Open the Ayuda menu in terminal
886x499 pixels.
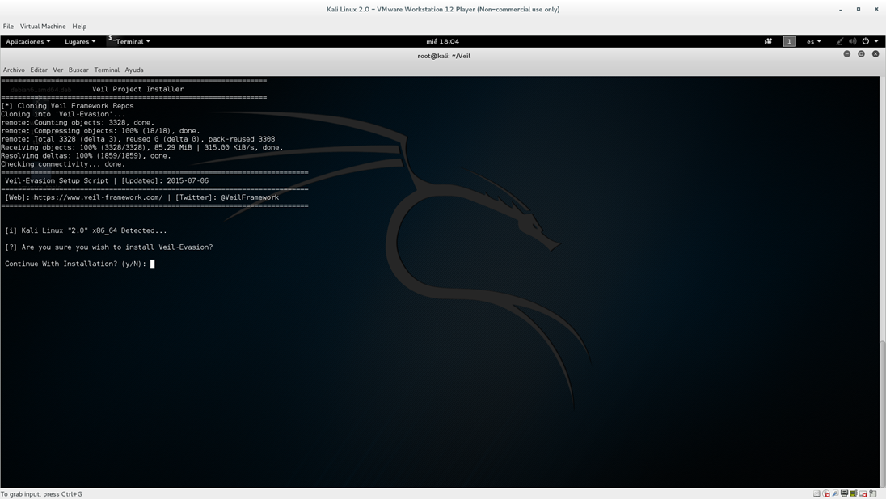click(134, 70)
